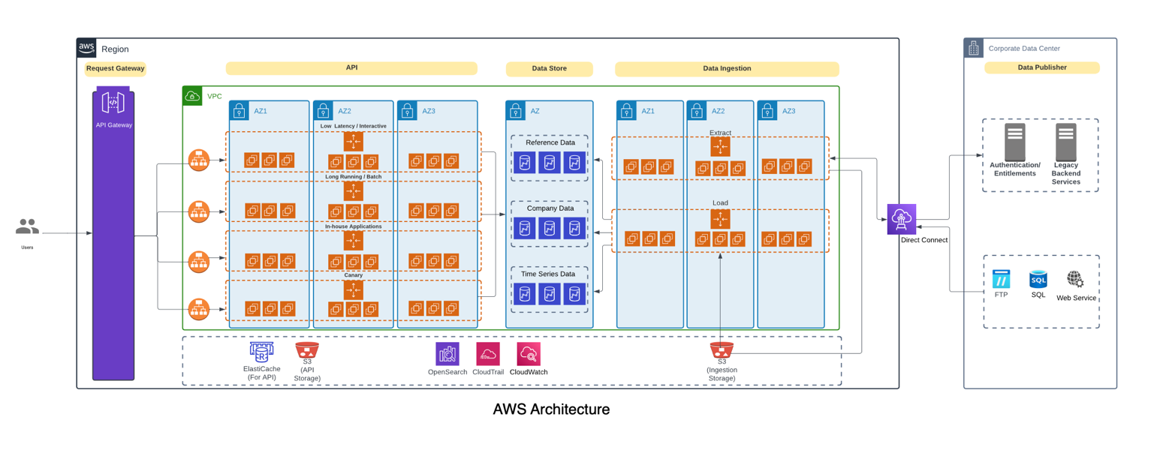Select the VPC cloud lock icon

(x=192, y=96)
